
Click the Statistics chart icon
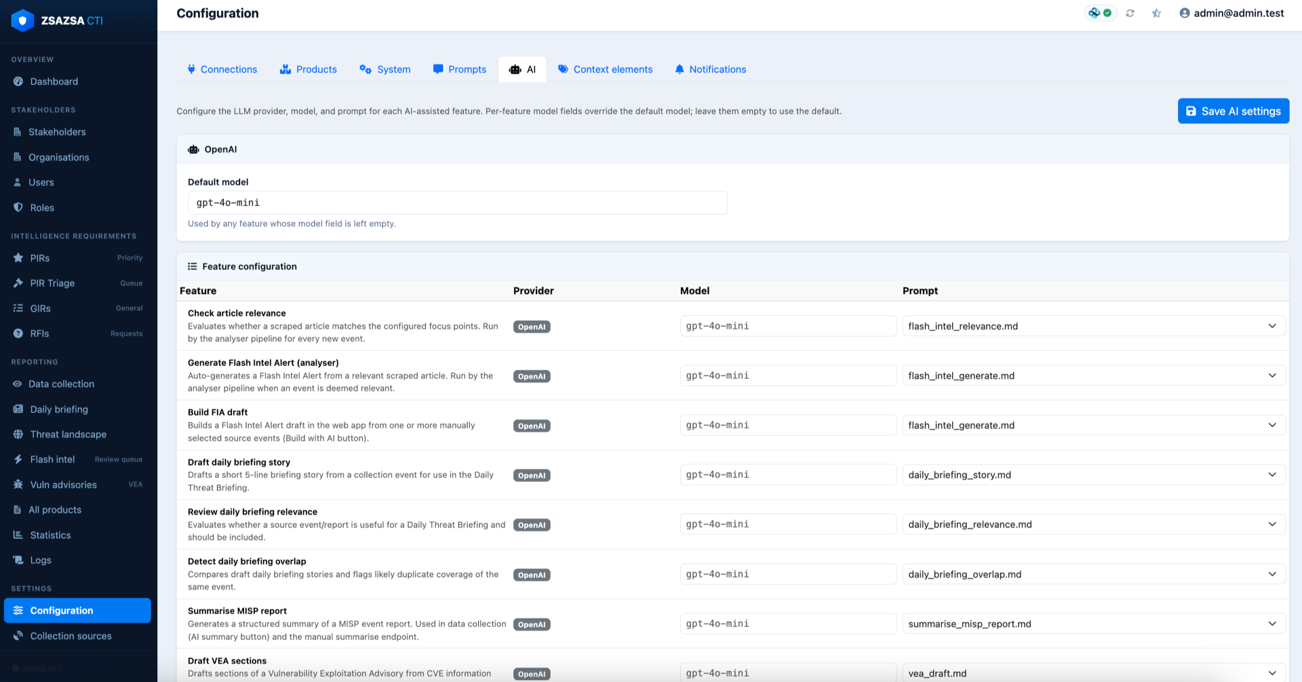click(18, 535)
